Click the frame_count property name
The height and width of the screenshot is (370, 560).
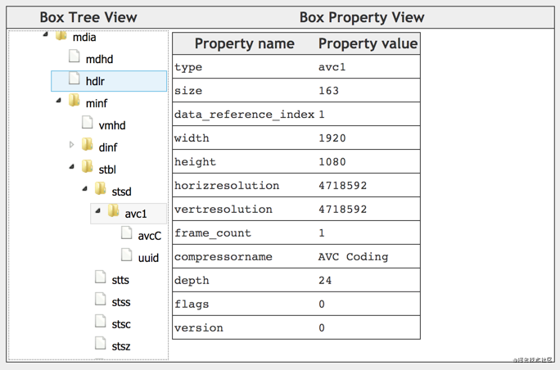point(213,233)
